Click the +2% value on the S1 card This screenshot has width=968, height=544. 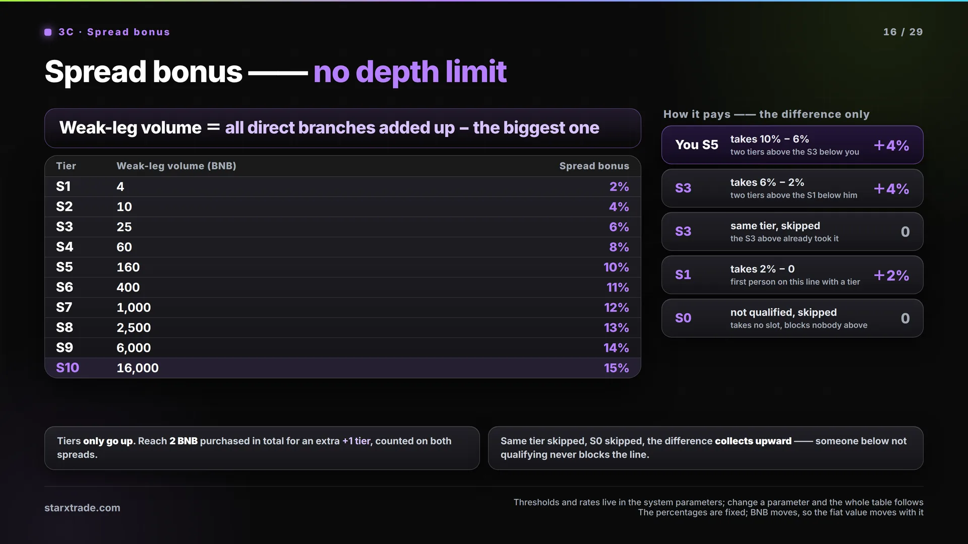tap(891, 275)
